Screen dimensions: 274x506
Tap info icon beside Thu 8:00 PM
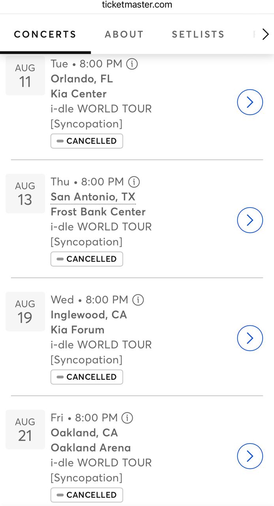134,182
